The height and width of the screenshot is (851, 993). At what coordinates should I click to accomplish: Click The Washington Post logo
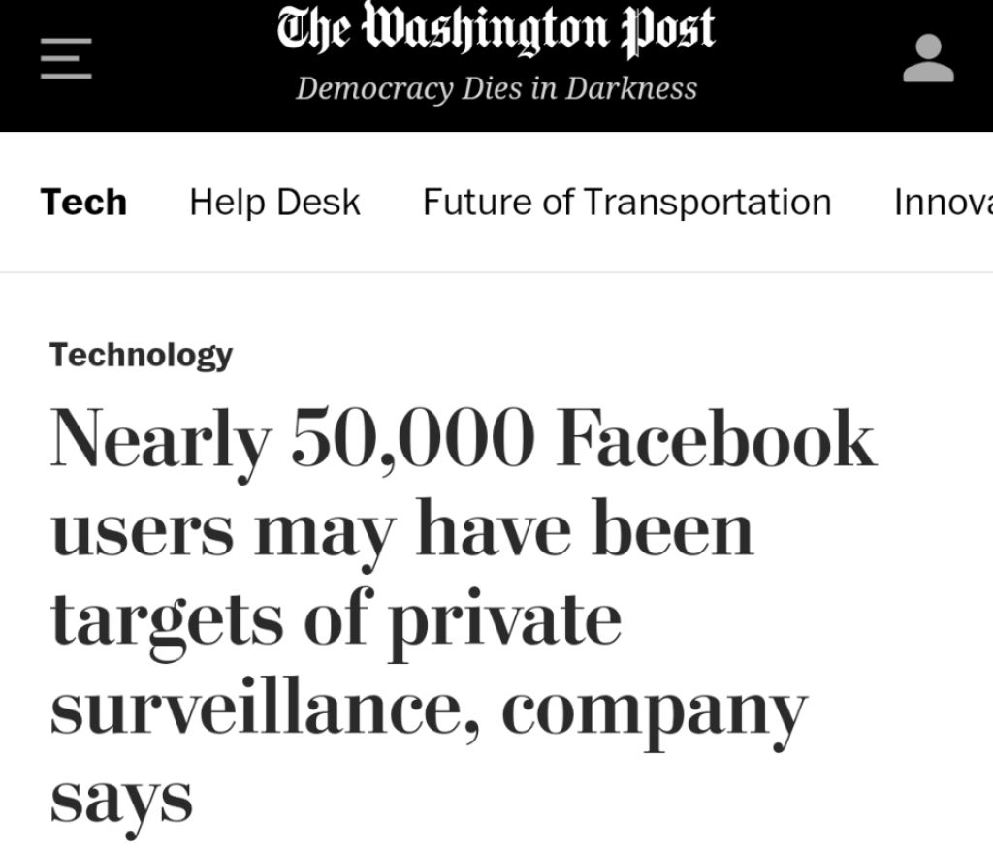tap(496, 32)
